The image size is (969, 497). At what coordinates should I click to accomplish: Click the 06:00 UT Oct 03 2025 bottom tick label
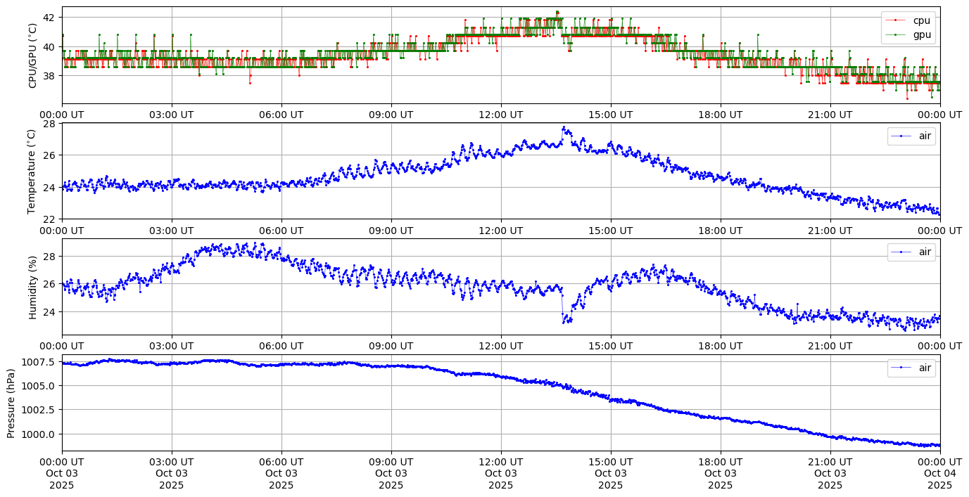pyautogui.click(x=281, y=473)
